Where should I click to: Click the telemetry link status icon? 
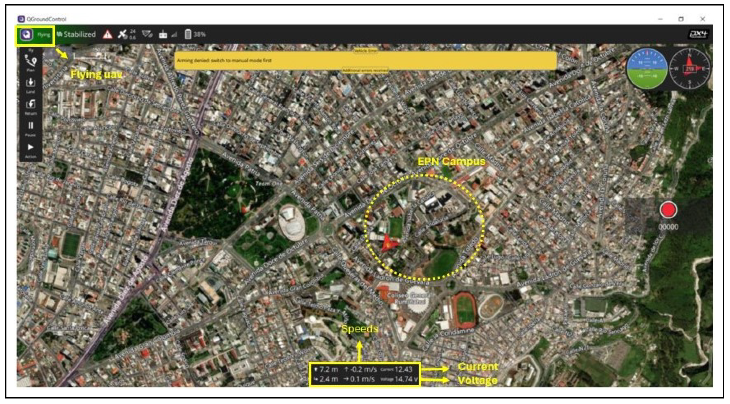[x=147, y=34]
